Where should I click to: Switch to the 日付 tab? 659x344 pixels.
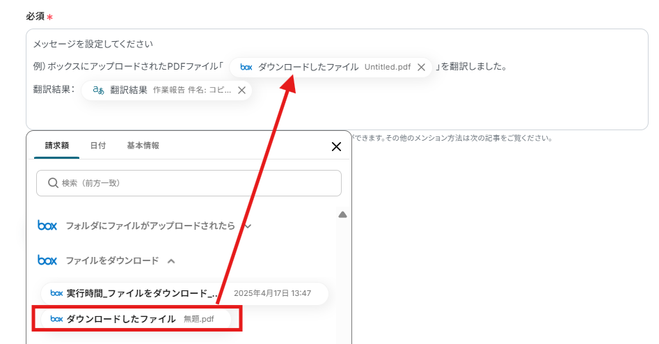tap(98, 146)
